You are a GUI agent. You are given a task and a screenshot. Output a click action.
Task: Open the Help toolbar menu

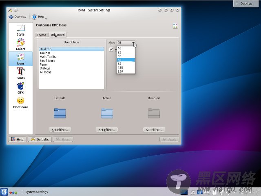coord(39,17)
